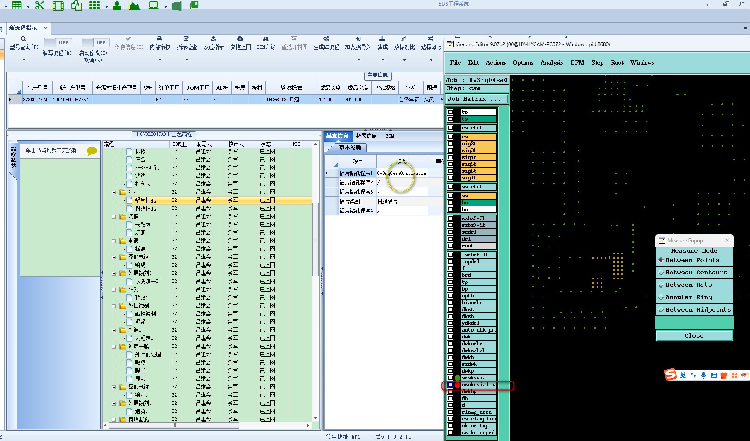Click 发送指示 upload icon

coord(213,38)
